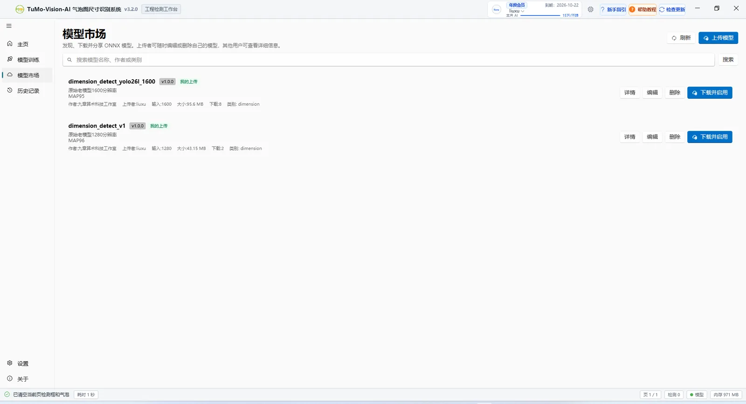The height and width of the screenshot is (404, 746).
Task: Open 设置 at the sidebar bottom
Action: coord(27,363)
